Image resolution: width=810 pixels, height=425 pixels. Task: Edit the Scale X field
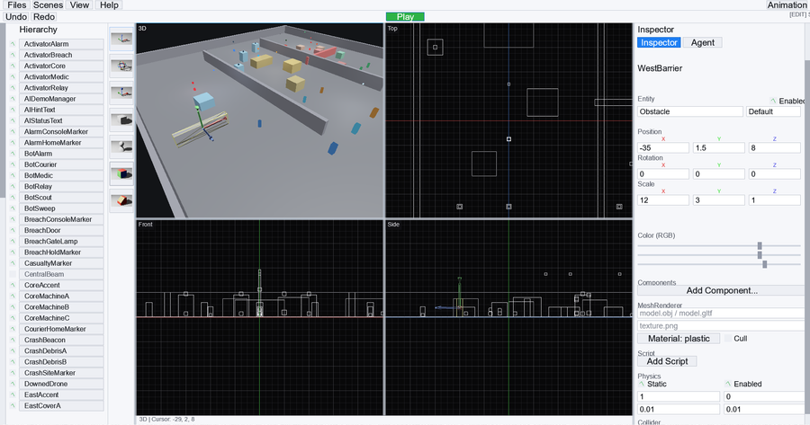tap(663, 200)
